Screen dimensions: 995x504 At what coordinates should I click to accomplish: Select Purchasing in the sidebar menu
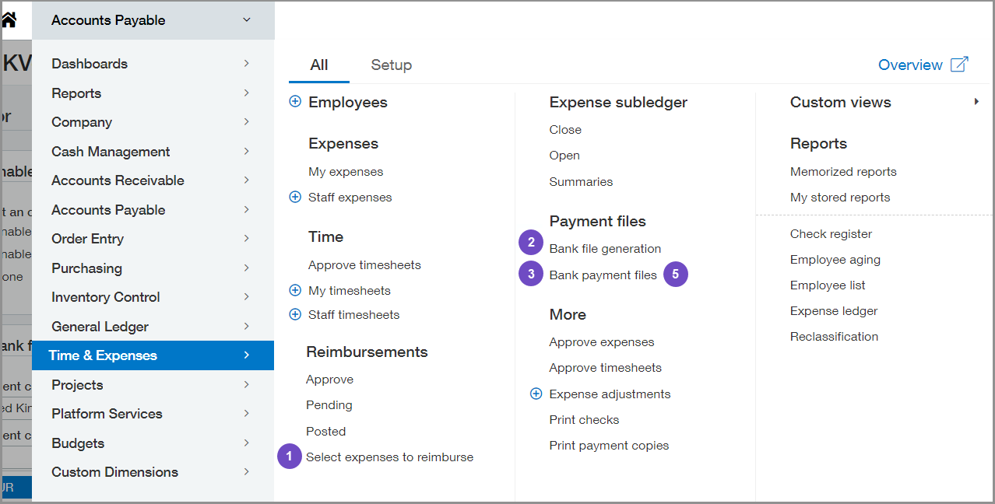click(86, 268)
